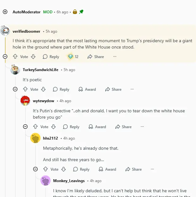Give an Award to TurkeySandwichLife's comment
196x197 pixels.
point(87,89)
